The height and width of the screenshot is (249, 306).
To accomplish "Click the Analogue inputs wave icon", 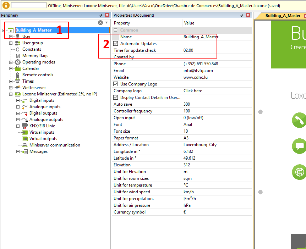I will (25, 107).
